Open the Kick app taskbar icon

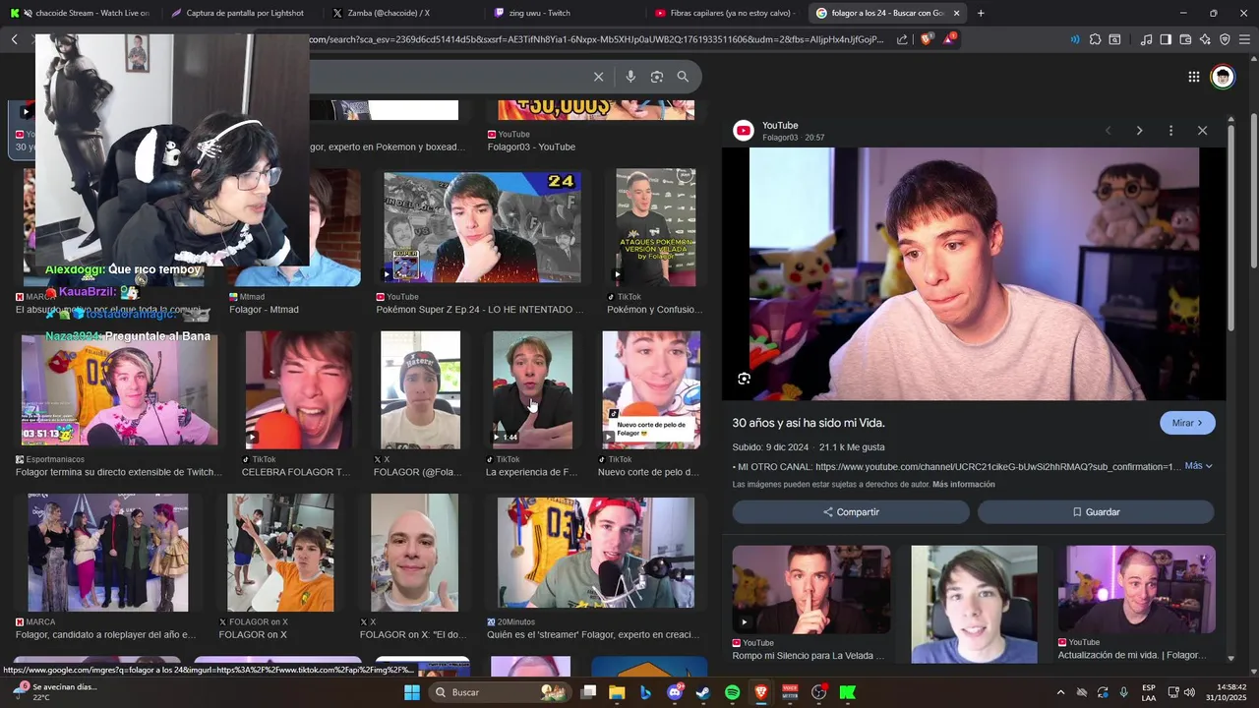[847, 692]
